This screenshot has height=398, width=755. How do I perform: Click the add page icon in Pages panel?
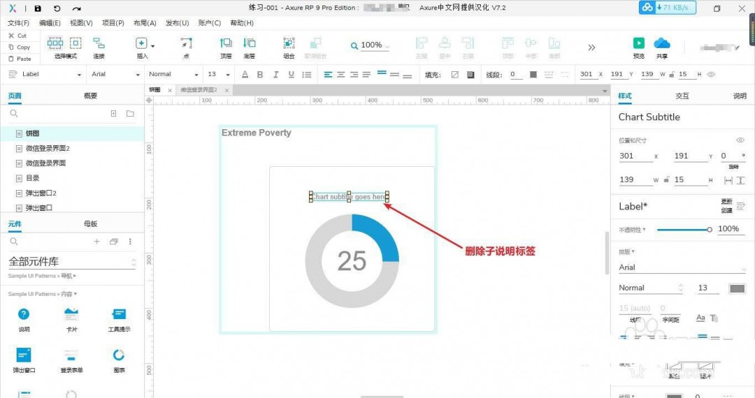point(113,113)
